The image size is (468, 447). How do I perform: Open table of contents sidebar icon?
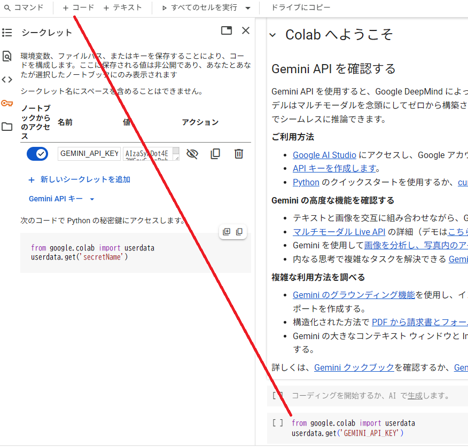click(7, 33)
